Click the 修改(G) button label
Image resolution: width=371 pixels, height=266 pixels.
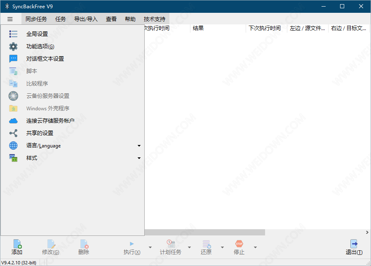[51, 252]
